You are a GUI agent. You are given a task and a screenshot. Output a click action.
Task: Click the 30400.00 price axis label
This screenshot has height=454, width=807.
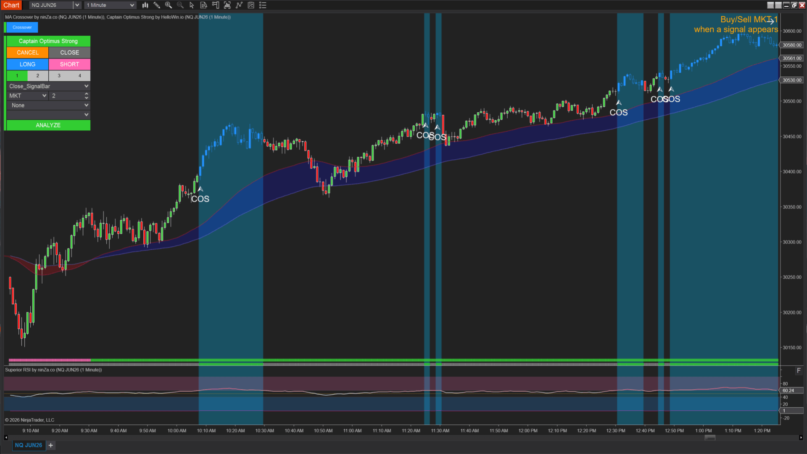tap(792, 172)
